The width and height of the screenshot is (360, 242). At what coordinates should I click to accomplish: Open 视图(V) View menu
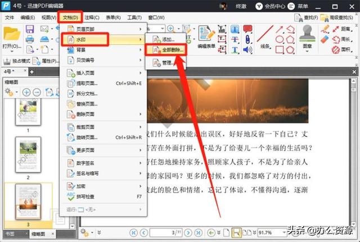pyautogui.click(x=49, y=17)
